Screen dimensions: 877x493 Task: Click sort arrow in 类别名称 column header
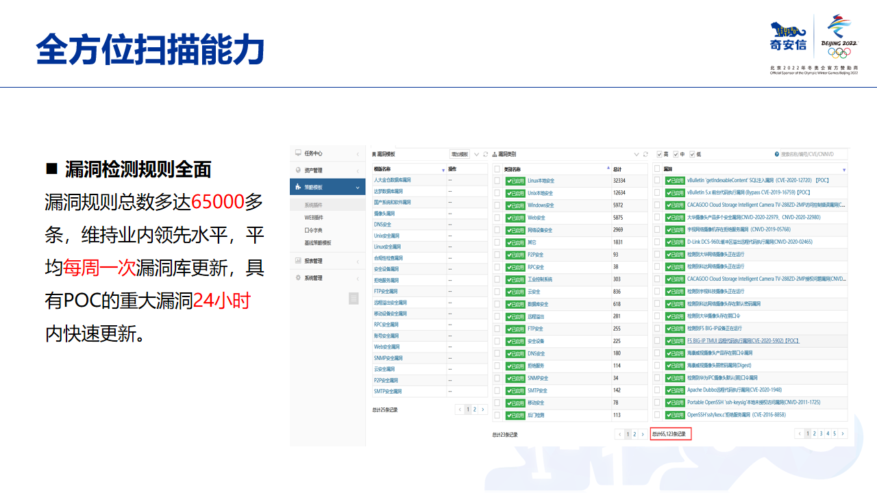tap(608, 168)
